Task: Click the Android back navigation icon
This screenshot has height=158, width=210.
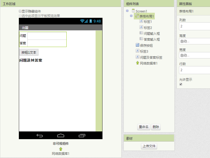Action: click(40, 135)
